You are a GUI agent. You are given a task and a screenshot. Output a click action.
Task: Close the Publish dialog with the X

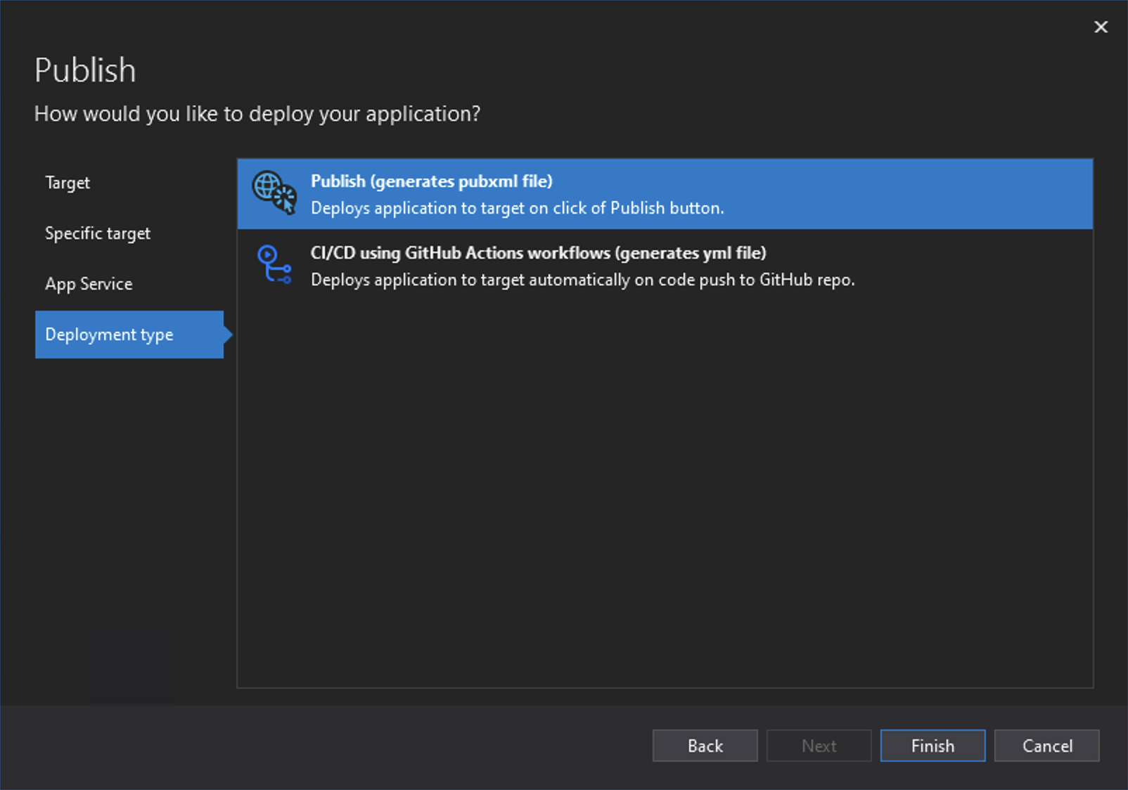point(1101,27)
